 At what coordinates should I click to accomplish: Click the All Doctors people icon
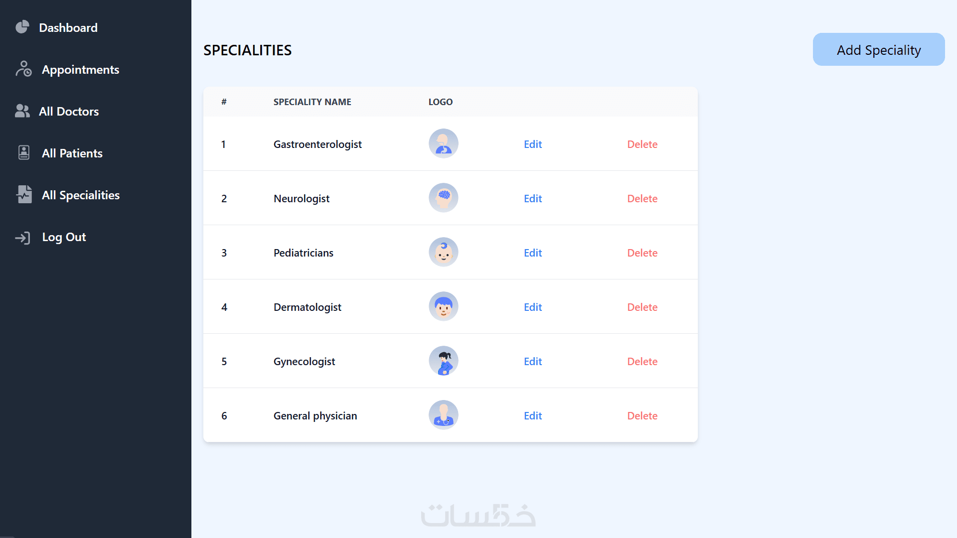point(22,111)
